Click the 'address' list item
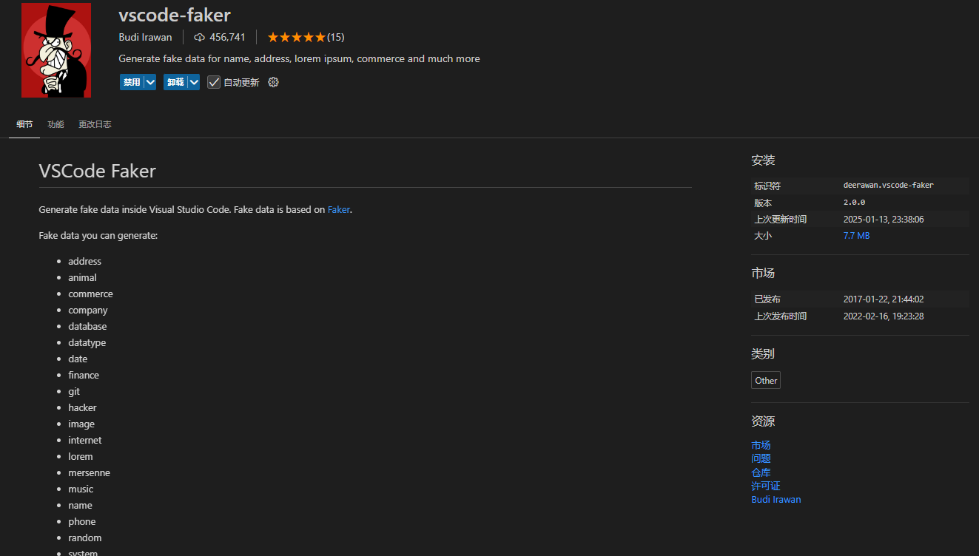Image resolution: width=979 pixels, height=556 pixels. point(84,261)
